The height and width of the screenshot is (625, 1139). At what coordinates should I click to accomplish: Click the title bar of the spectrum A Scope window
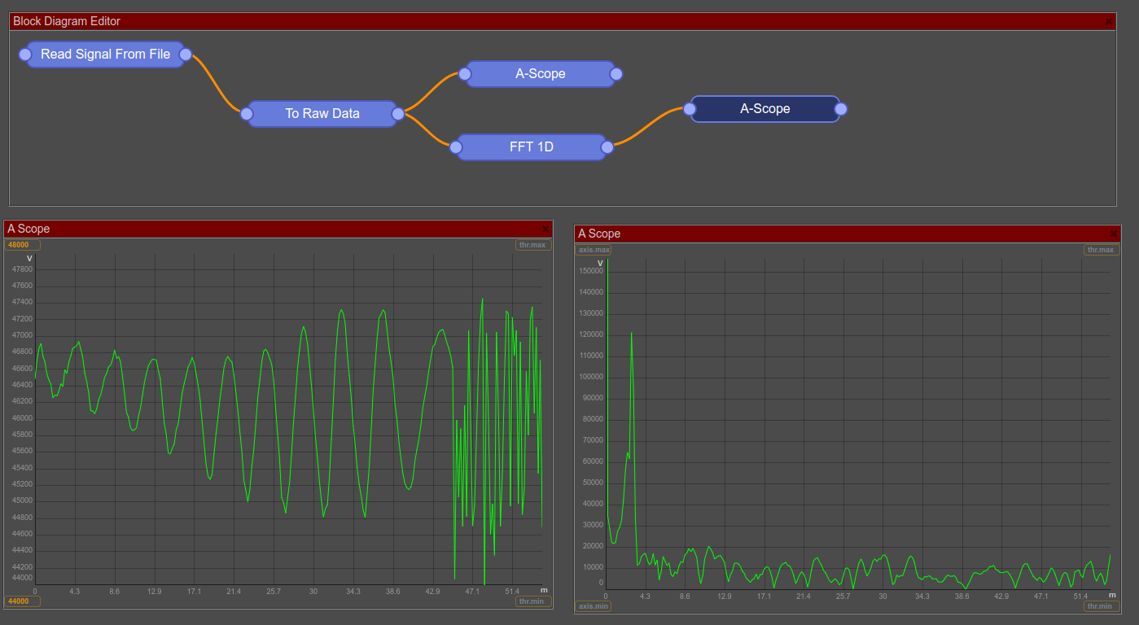(x=848, y=234)
